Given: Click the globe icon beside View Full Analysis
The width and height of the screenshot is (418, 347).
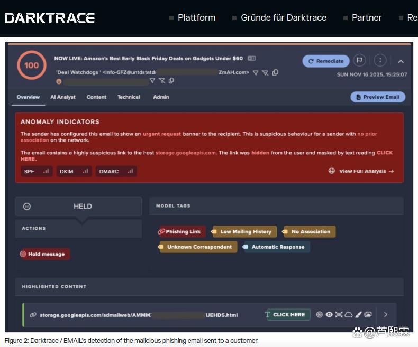Looking at the screenshot, I should [331, 171].
